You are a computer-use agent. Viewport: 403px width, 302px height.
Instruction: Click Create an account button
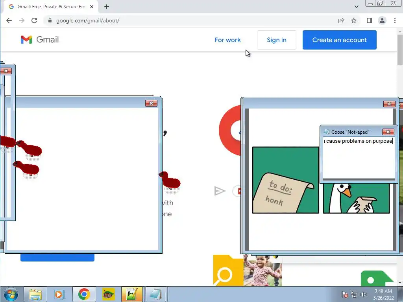click(x=340, y=40)
